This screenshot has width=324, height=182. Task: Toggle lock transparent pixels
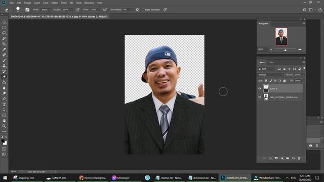[x=266, y=81]
